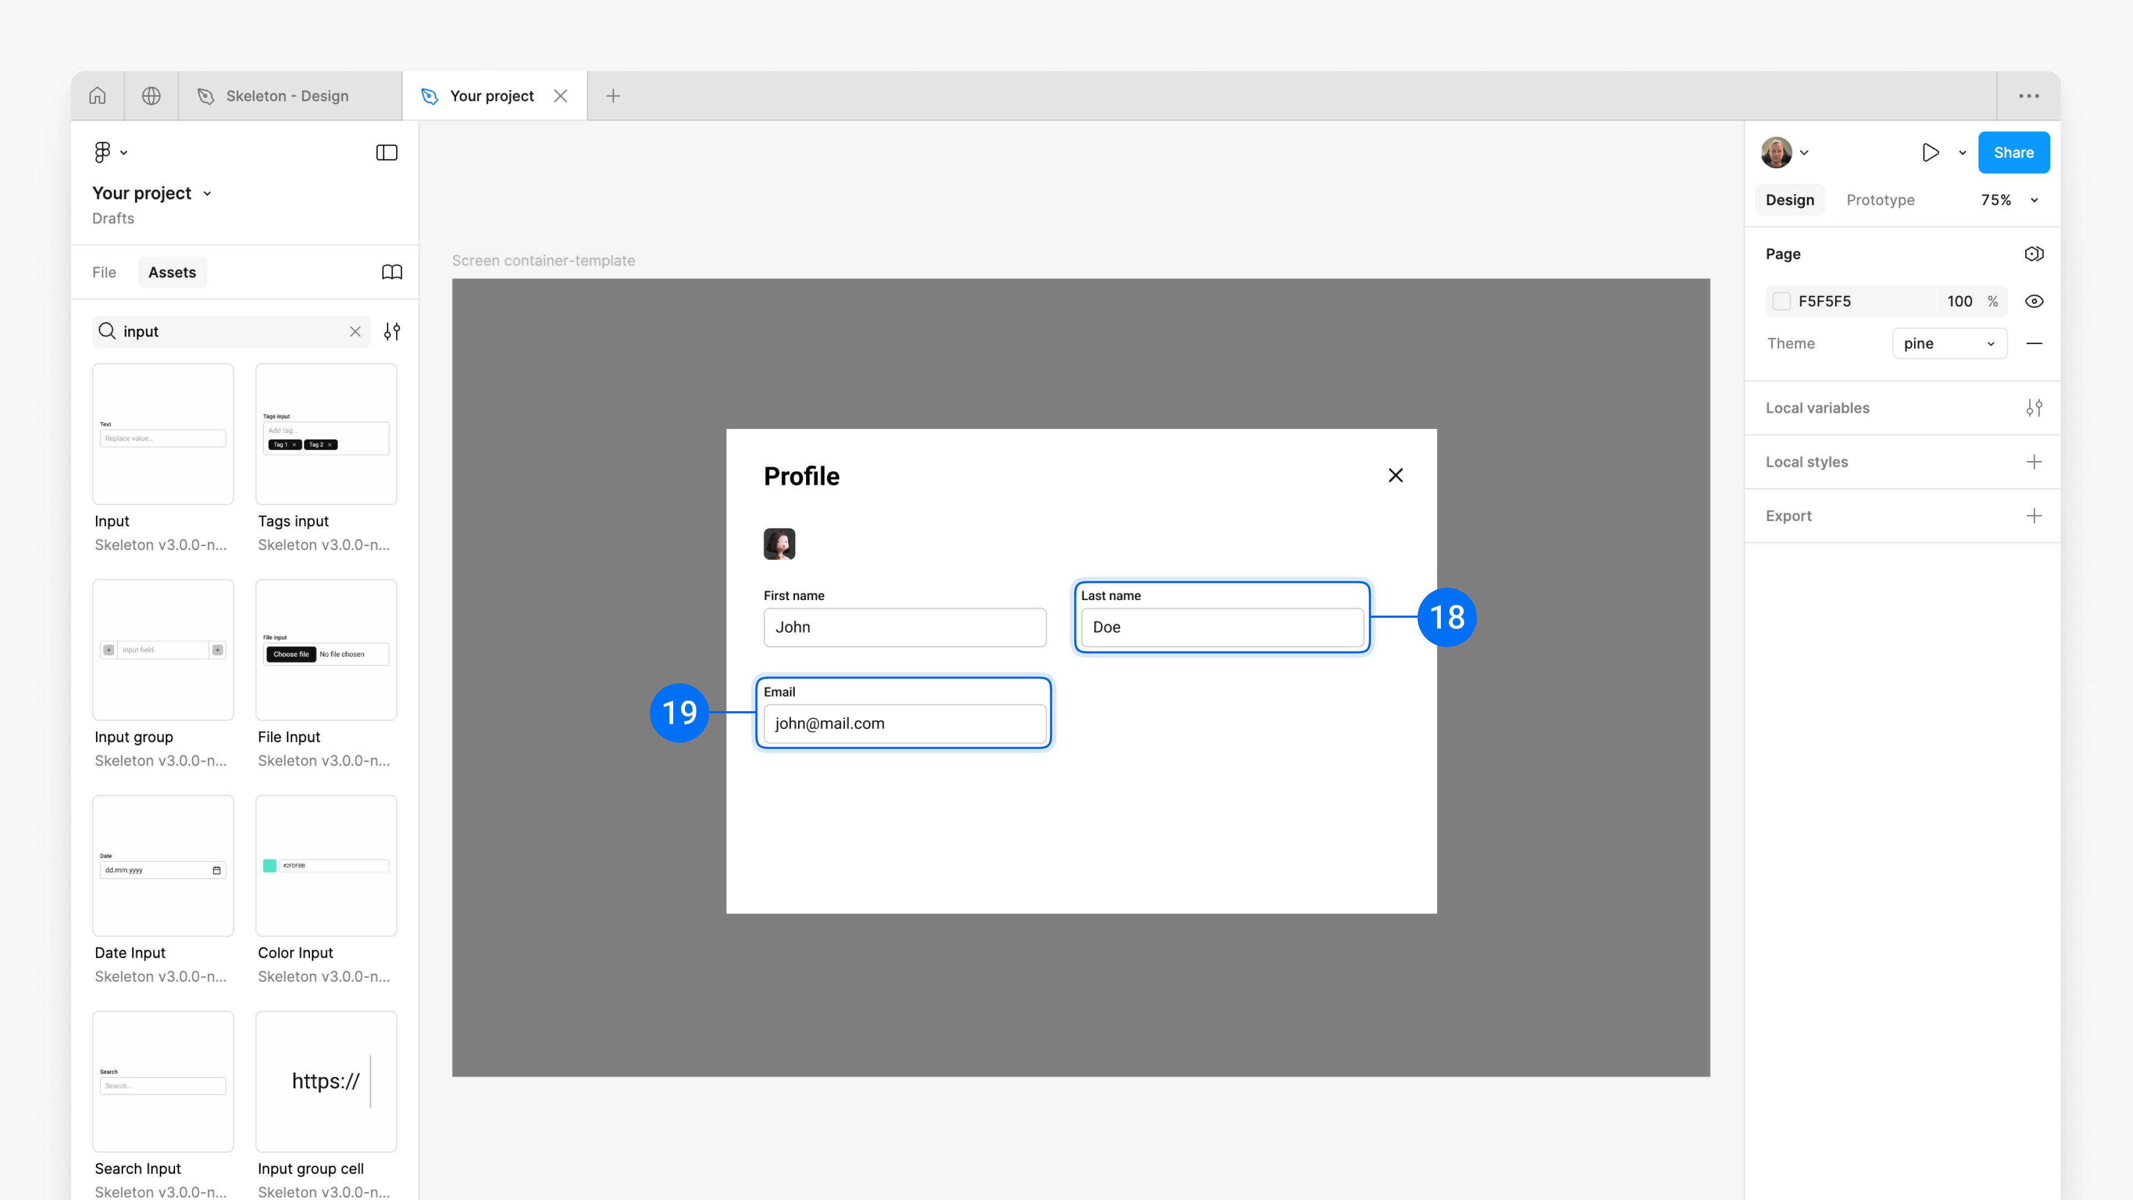Viewport: 2133px width, 1200px height.
Task: Select the Tags input component thumbnail
Action: click(x=326, y=434)
